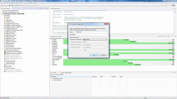Expand the first empty_driverlib_project_cpu1 project
The height and width of the screenshot is (99, 177).
(x=2, y=10)
